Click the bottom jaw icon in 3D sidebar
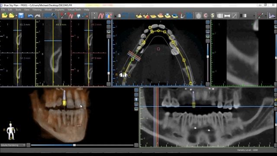 tap(136, 109)
